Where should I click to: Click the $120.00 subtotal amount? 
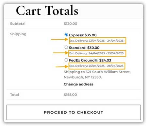71,24
